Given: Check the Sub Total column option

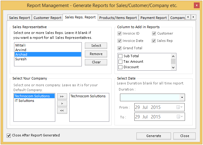Looking at the screenshot, I should [120, 56].
